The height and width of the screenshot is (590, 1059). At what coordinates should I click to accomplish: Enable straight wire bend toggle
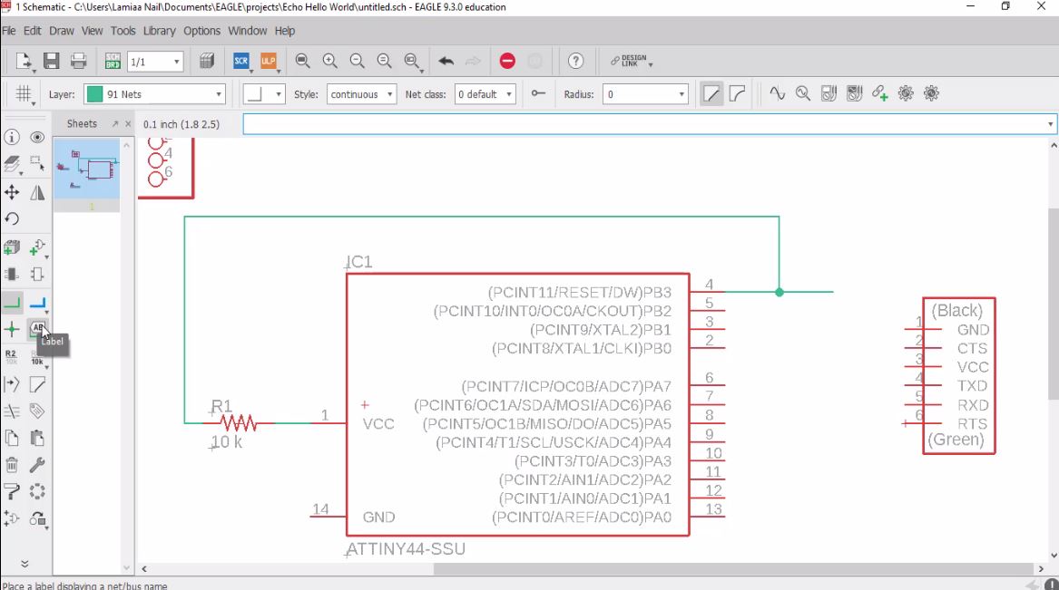(711, 93)
